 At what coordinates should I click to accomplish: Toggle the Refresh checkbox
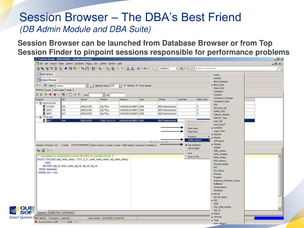point(125,85)
